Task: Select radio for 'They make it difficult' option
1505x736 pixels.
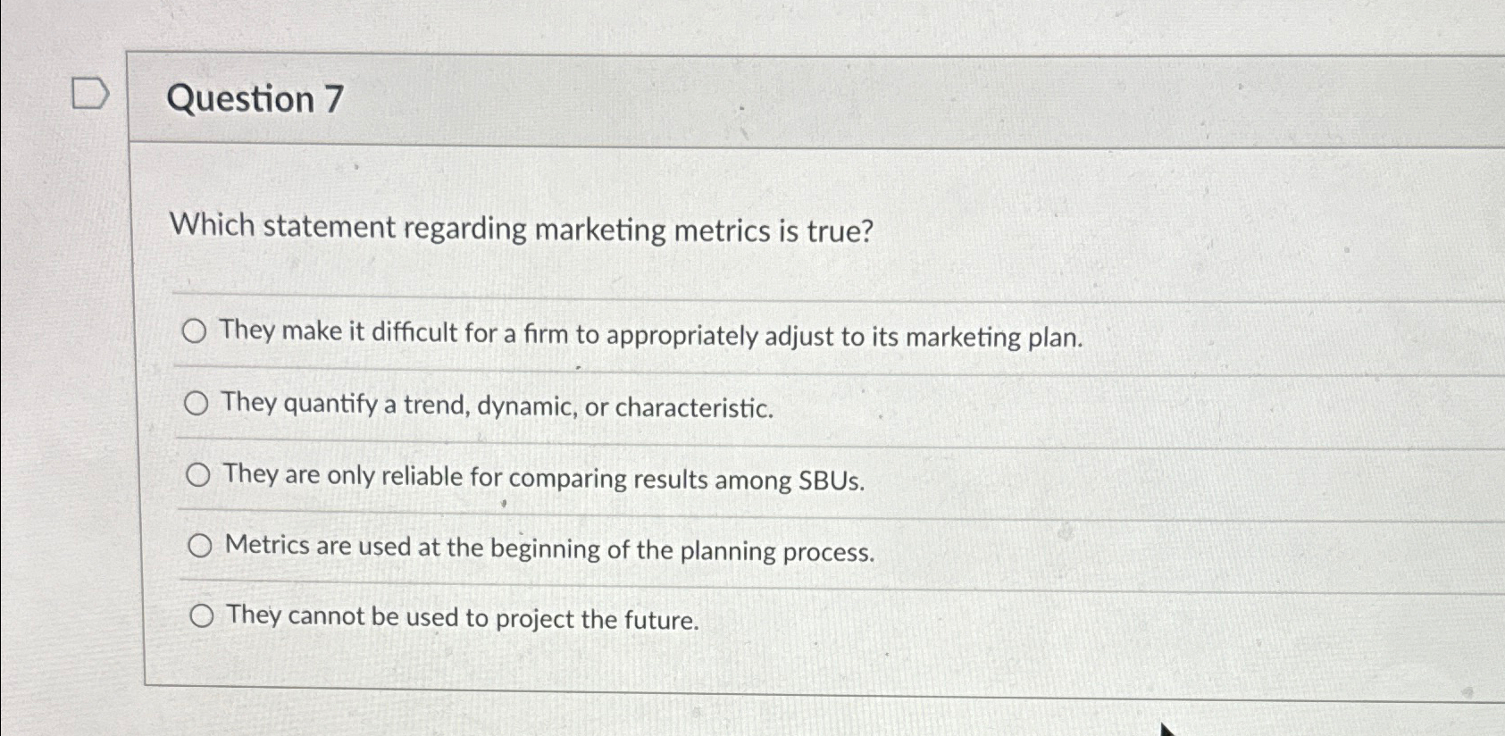Action: (x=196, y=332)
